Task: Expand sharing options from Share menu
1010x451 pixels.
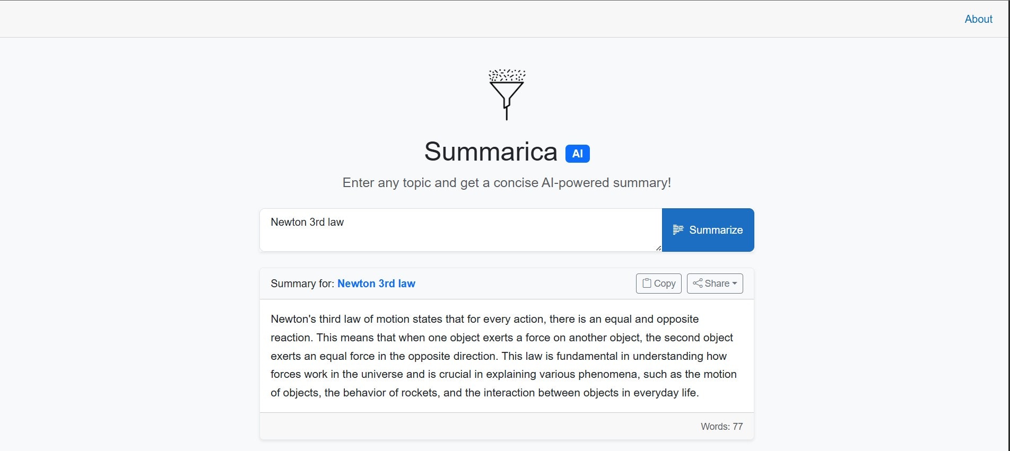Action: click(x=715, y=283)
